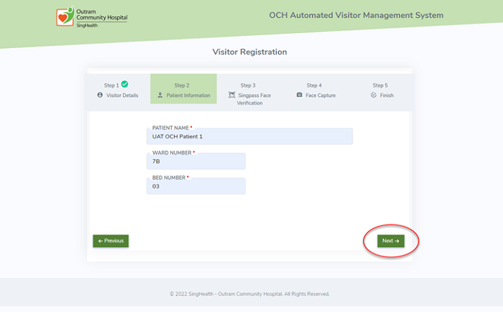Go back with the Previous button
The image size is (503, 312).
pos(111,241)
